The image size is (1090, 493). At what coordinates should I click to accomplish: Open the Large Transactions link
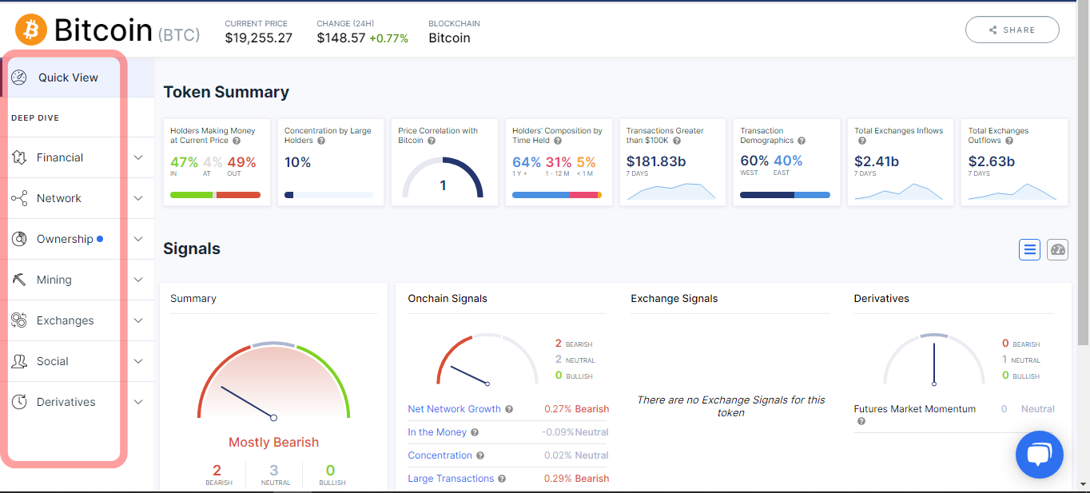click(451, 479)
